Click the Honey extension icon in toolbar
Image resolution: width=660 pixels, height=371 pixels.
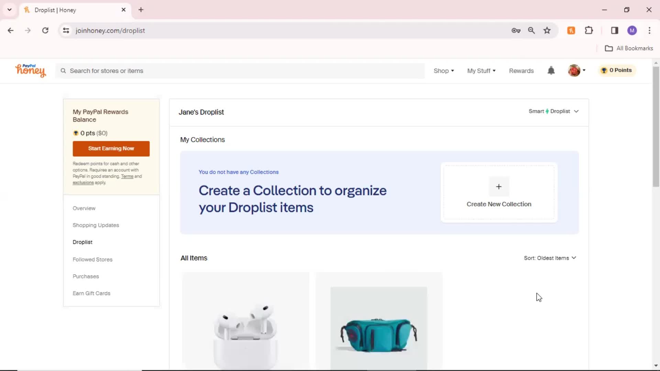571,31
